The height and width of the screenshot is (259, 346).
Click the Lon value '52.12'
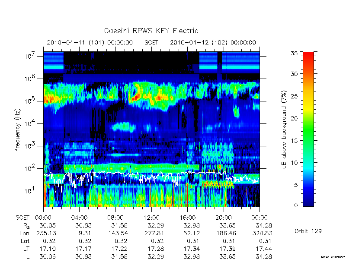coord(192,233)
